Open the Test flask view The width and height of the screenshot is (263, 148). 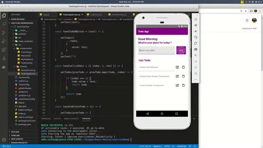(4, 58)
